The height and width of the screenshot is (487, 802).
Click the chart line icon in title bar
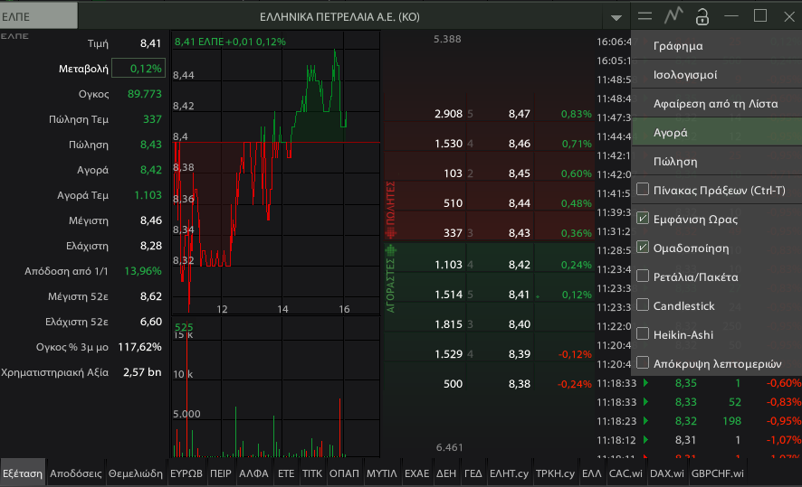pyautogui.click(x=673, y=16)
